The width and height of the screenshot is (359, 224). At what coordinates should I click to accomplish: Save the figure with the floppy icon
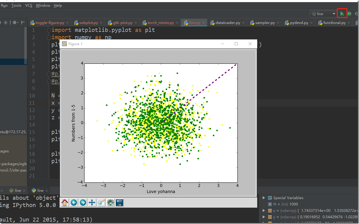[119, 202]
